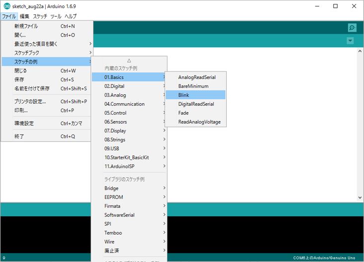Open the AnalogReadSerial example

195,77
